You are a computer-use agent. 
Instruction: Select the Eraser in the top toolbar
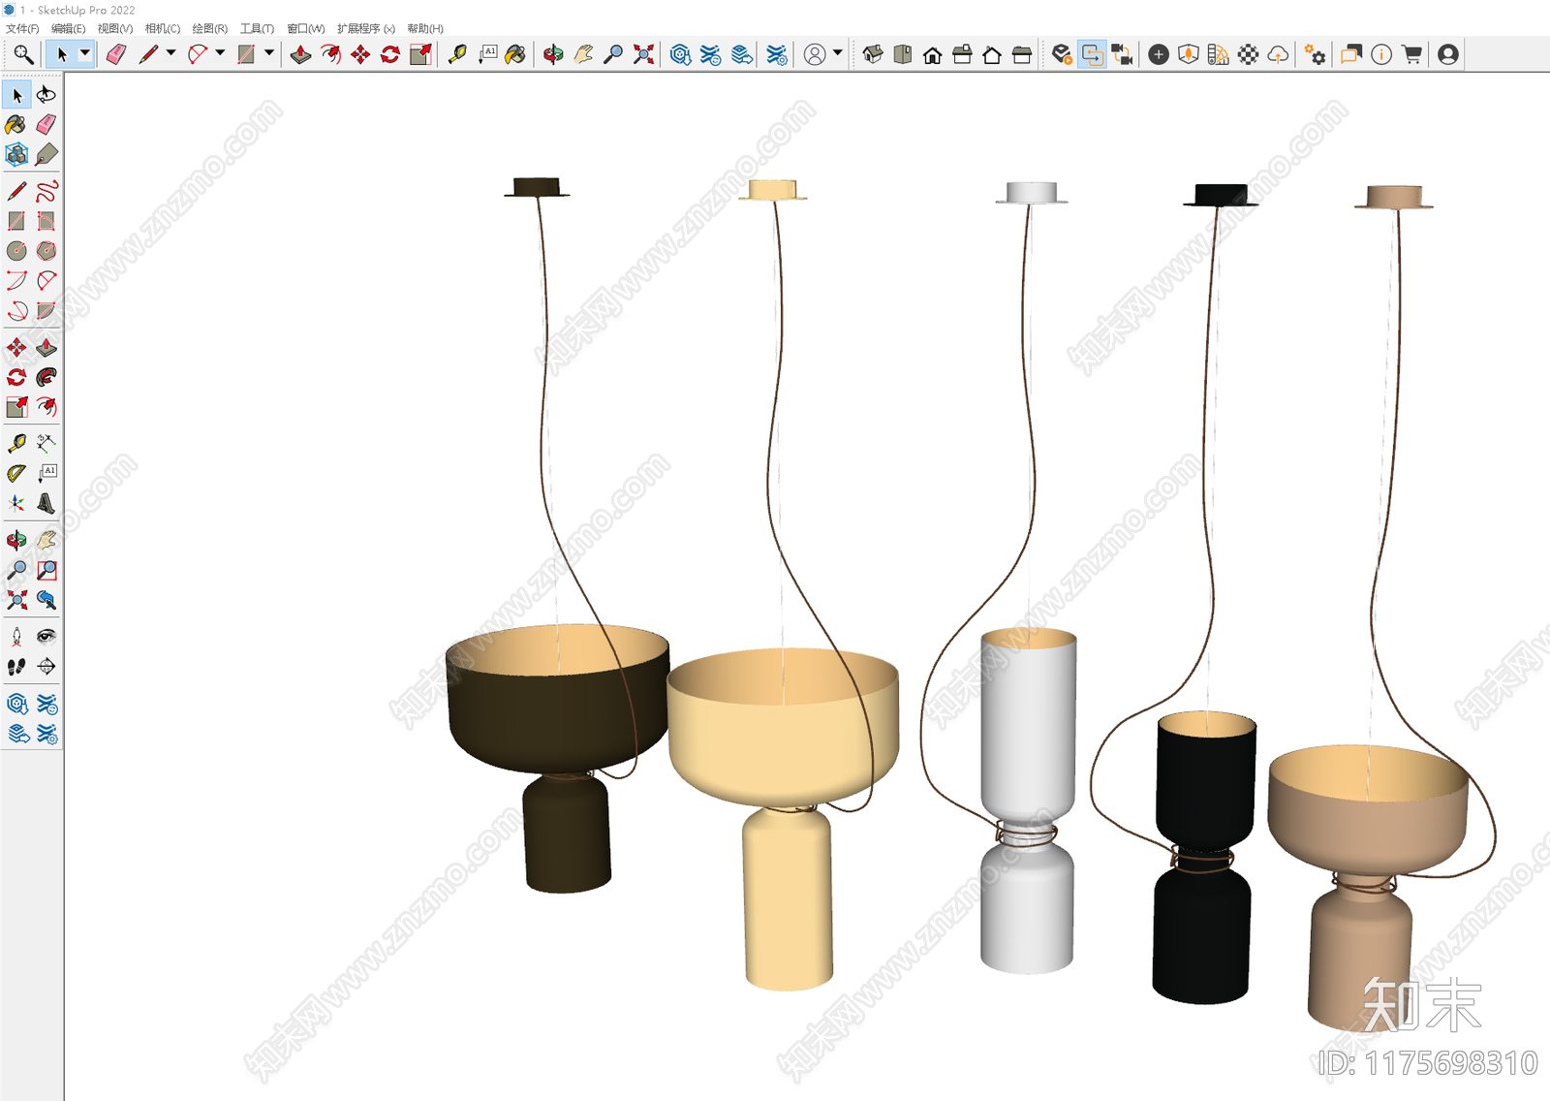(116, 54)
